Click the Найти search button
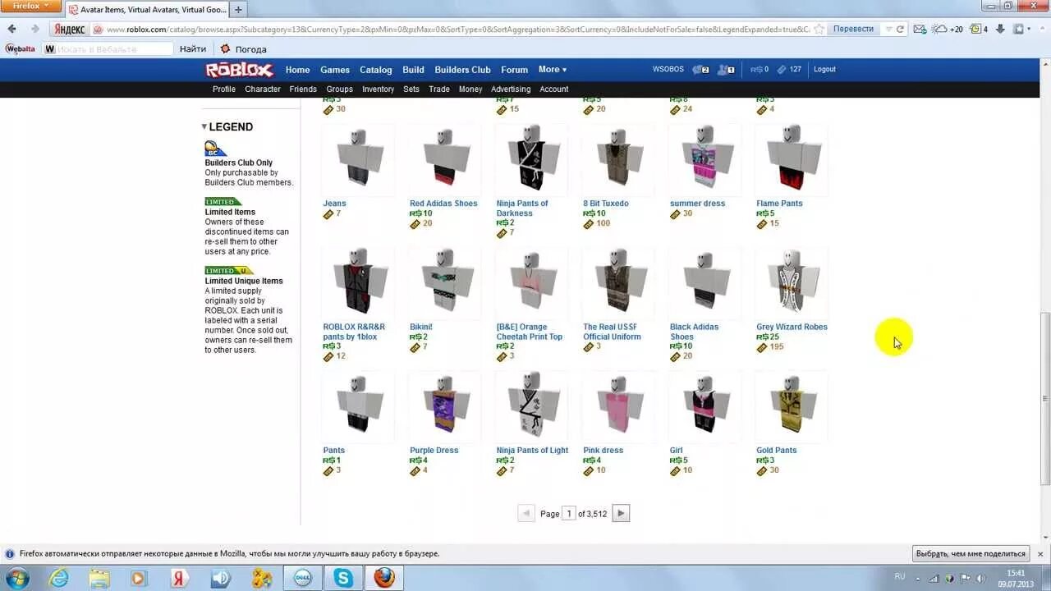 (193, 49)
